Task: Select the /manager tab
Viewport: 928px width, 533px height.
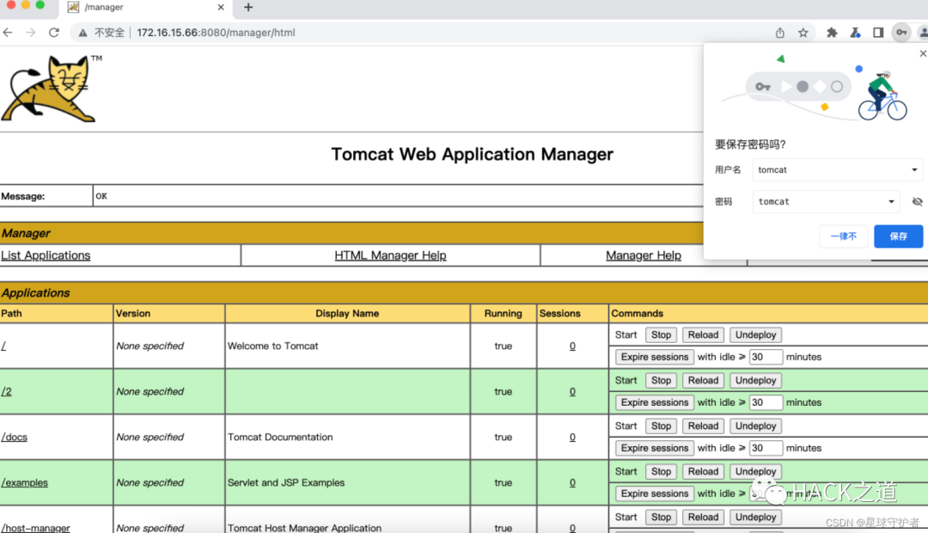Action: [145, 7]
